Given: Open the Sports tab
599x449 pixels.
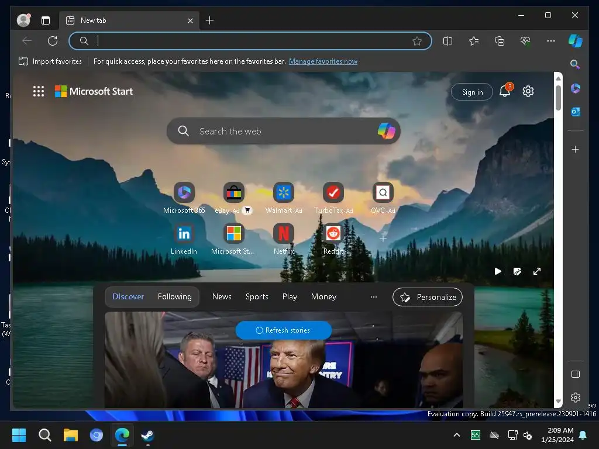Looking at the screenshot, I should pos(257,296).
